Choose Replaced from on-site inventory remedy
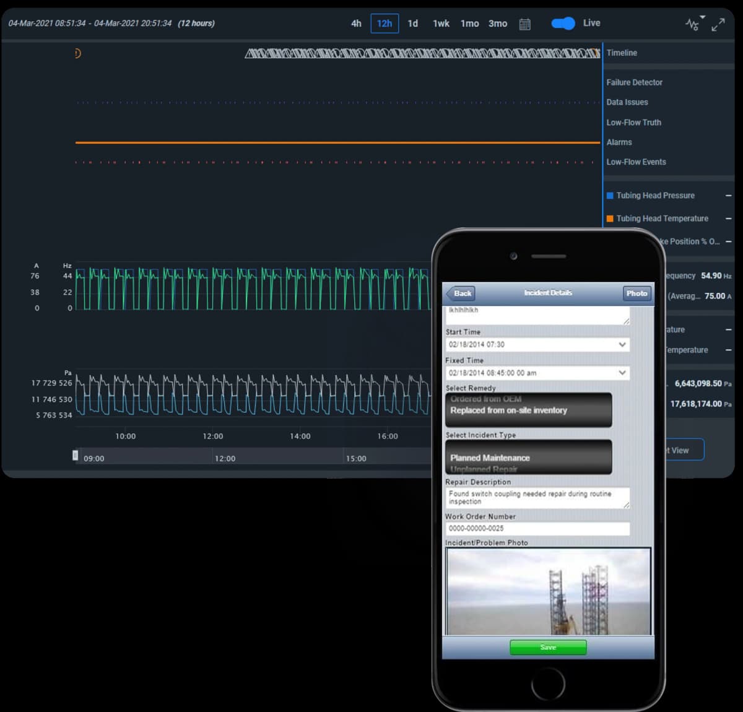 click(x=508, y=410)
